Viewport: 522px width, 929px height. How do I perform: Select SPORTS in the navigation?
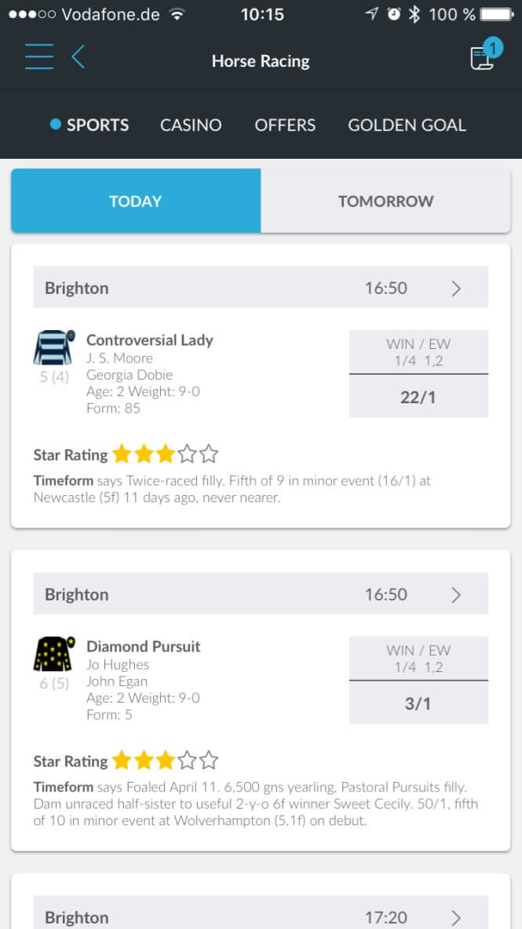(90, 125)
